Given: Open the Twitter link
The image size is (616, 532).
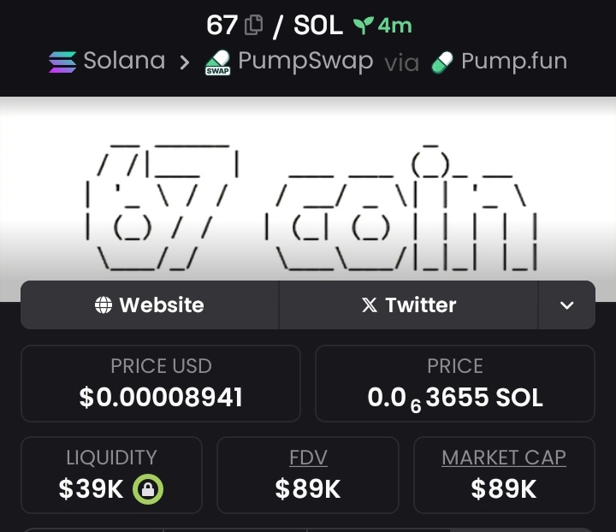Looking at the screenshot, I should tap(409, 305).
